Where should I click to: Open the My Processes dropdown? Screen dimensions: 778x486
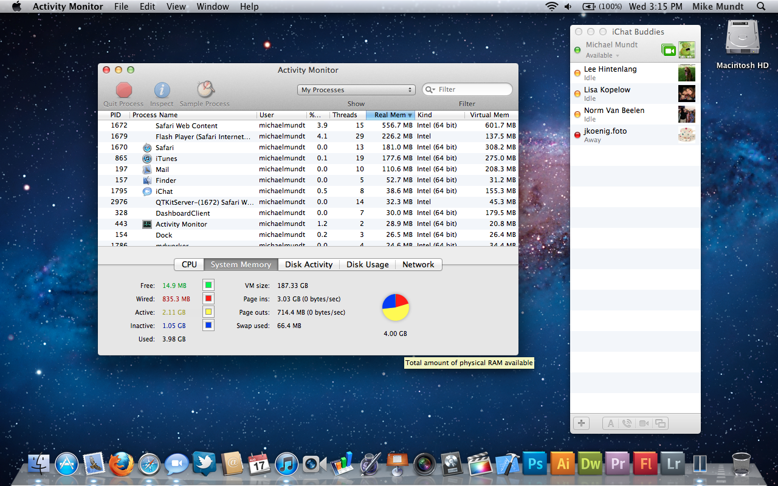pos(357,90)
